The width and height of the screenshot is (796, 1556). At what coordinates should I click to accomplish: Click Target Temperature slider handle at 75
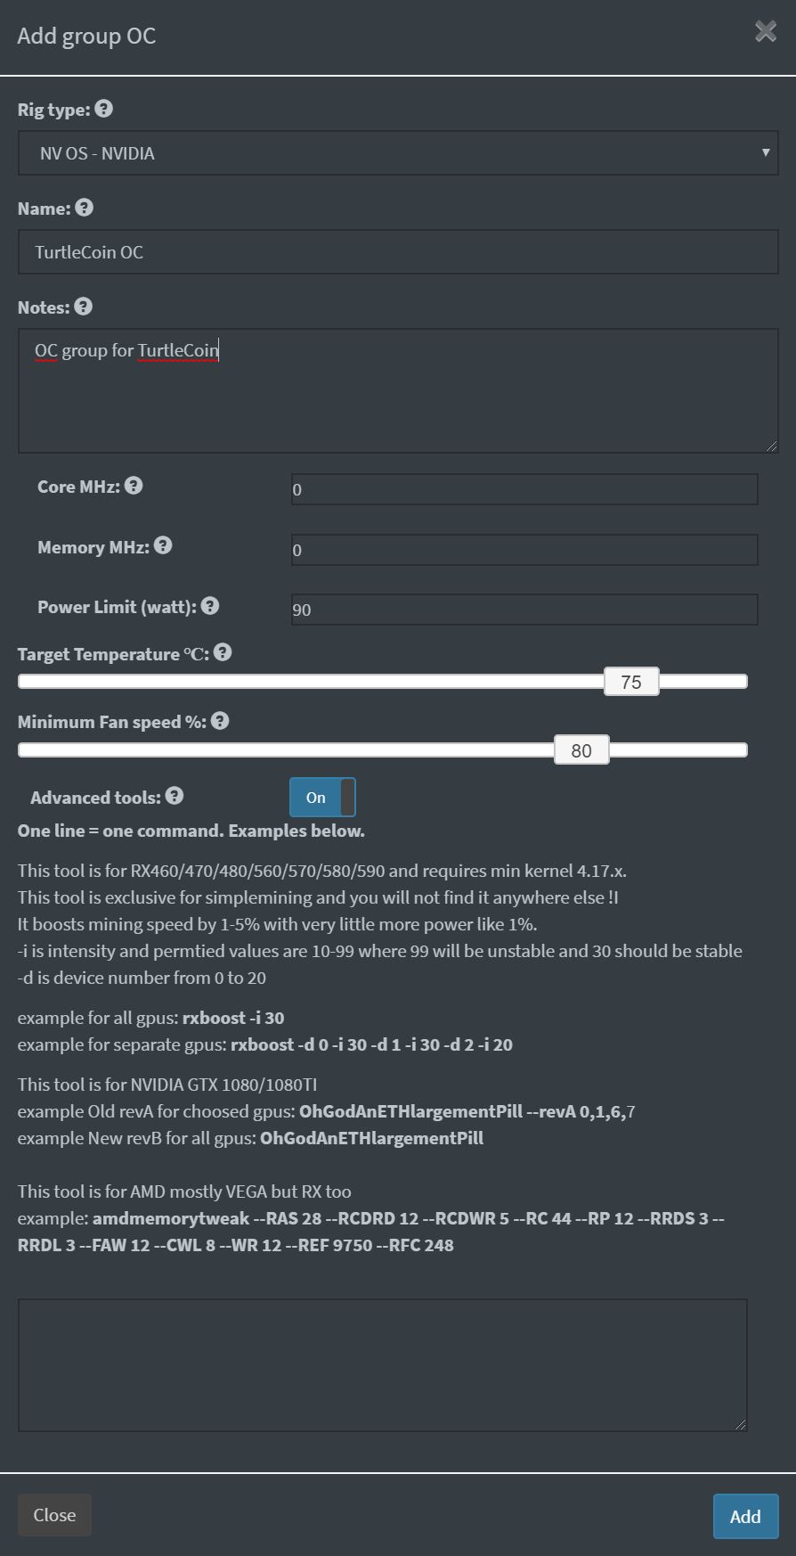[631, 682]
